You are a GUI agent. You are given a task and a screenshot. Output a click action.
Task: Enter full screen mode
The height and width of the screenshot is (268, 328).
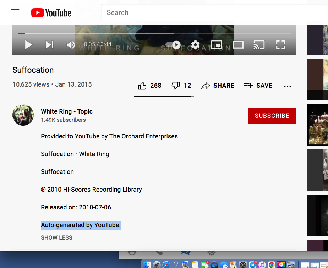280,45
